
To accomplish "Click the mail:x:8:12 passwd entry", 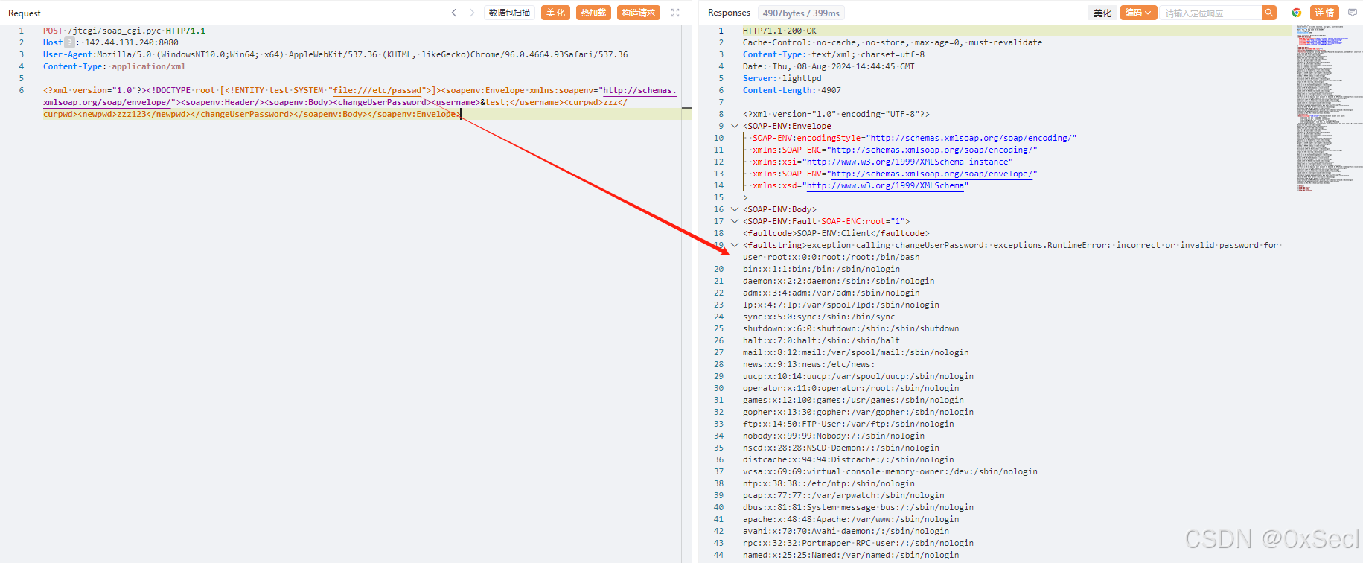I will pos(856,352).
